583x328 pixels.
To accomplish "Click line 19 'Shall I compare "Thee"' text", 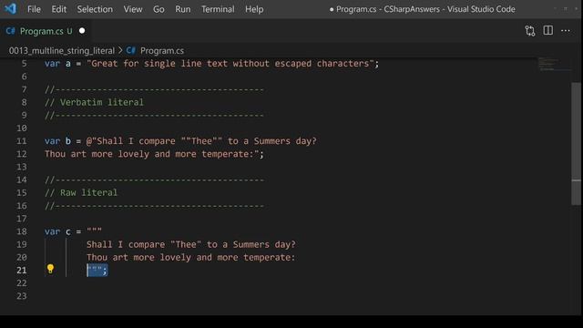I will tap(191, 244).
